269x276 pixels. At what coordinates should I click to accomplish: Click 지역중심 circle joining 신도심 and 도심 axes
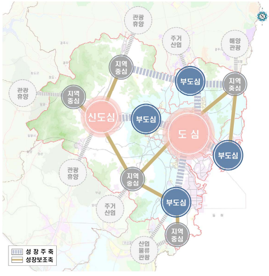coord(133,179)
